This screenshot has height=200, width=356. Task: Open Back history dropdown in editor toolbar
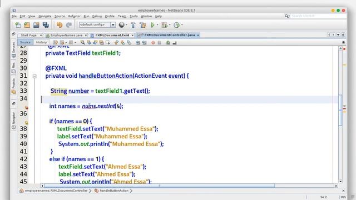[66, 42]
